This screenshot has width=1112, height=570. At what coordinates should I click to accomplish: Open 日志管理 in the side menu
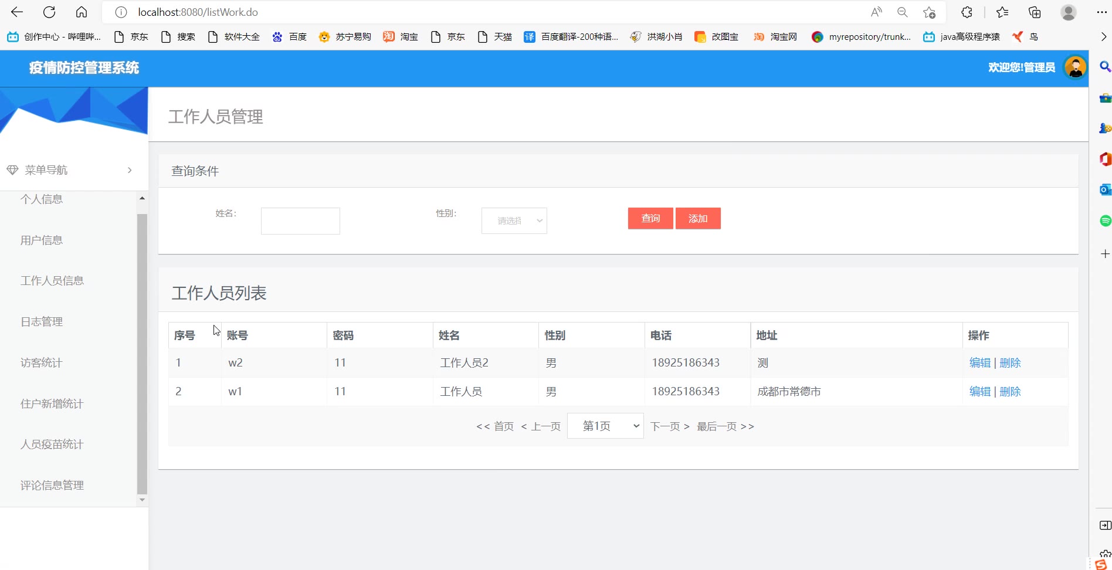coord(42,322)
